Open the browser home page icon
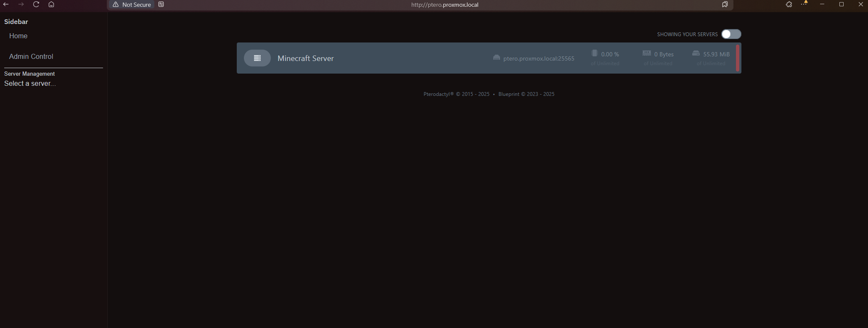The width and height of the screenshot is (868, 328). [x=51, y=4]
